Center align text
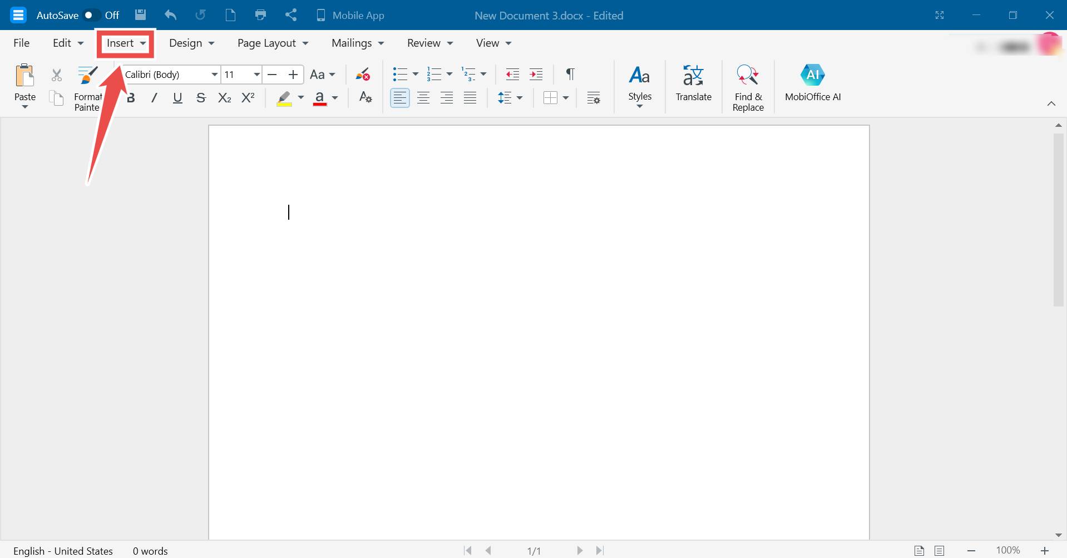 (x=423, y=98)
